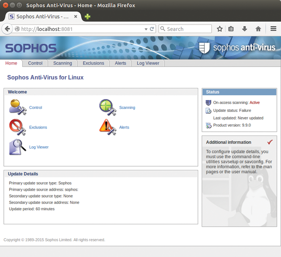
Task: Click 'Update period: 60 minutes' text
Action: (32, 209)
